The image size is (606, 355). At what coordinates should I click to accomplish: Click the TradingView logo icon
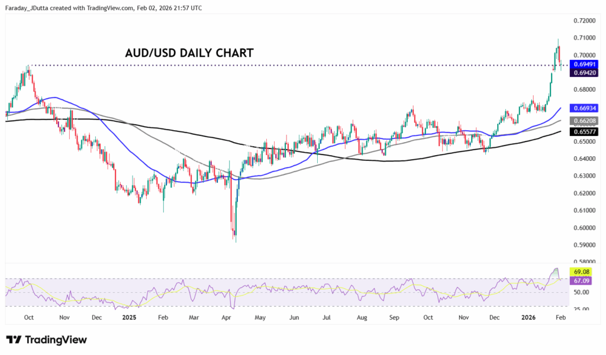pyautogui.click(x=14, y=340)
